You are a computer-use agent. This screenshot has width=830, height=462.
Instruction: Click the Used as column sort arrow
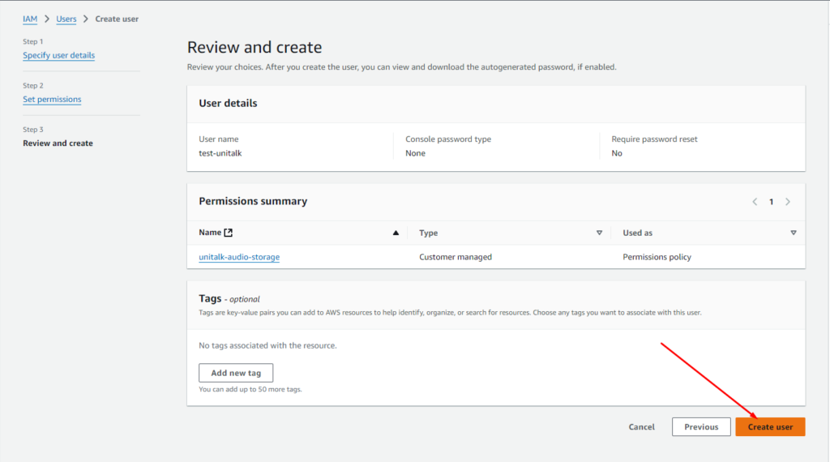click(793, 233)
